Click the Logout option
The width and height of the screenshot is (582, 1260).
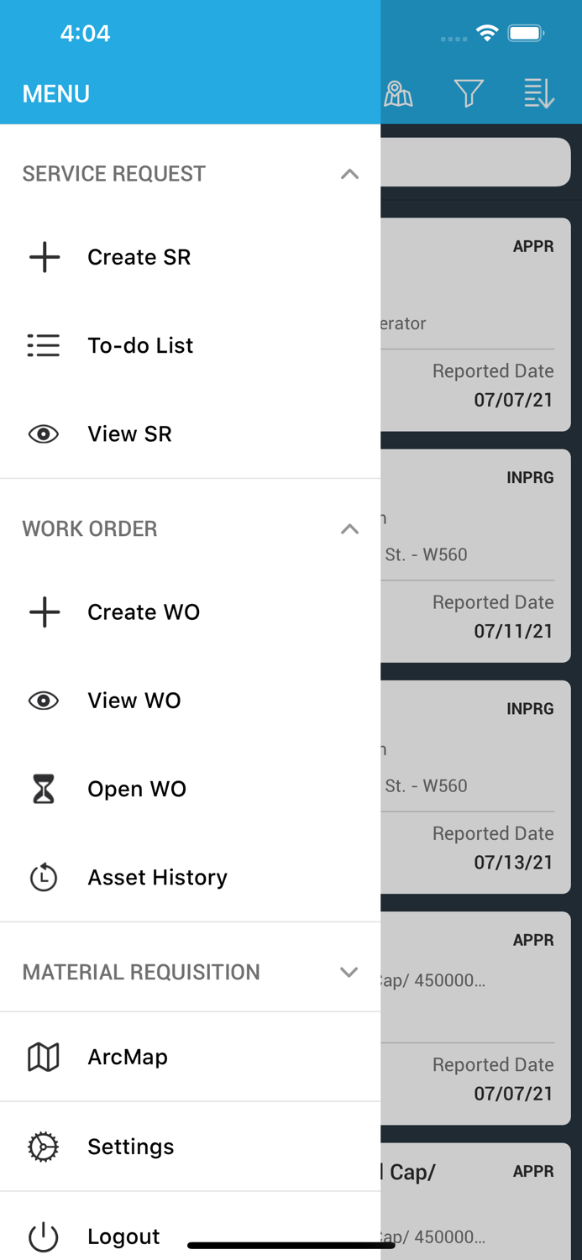click(123, 1236)
